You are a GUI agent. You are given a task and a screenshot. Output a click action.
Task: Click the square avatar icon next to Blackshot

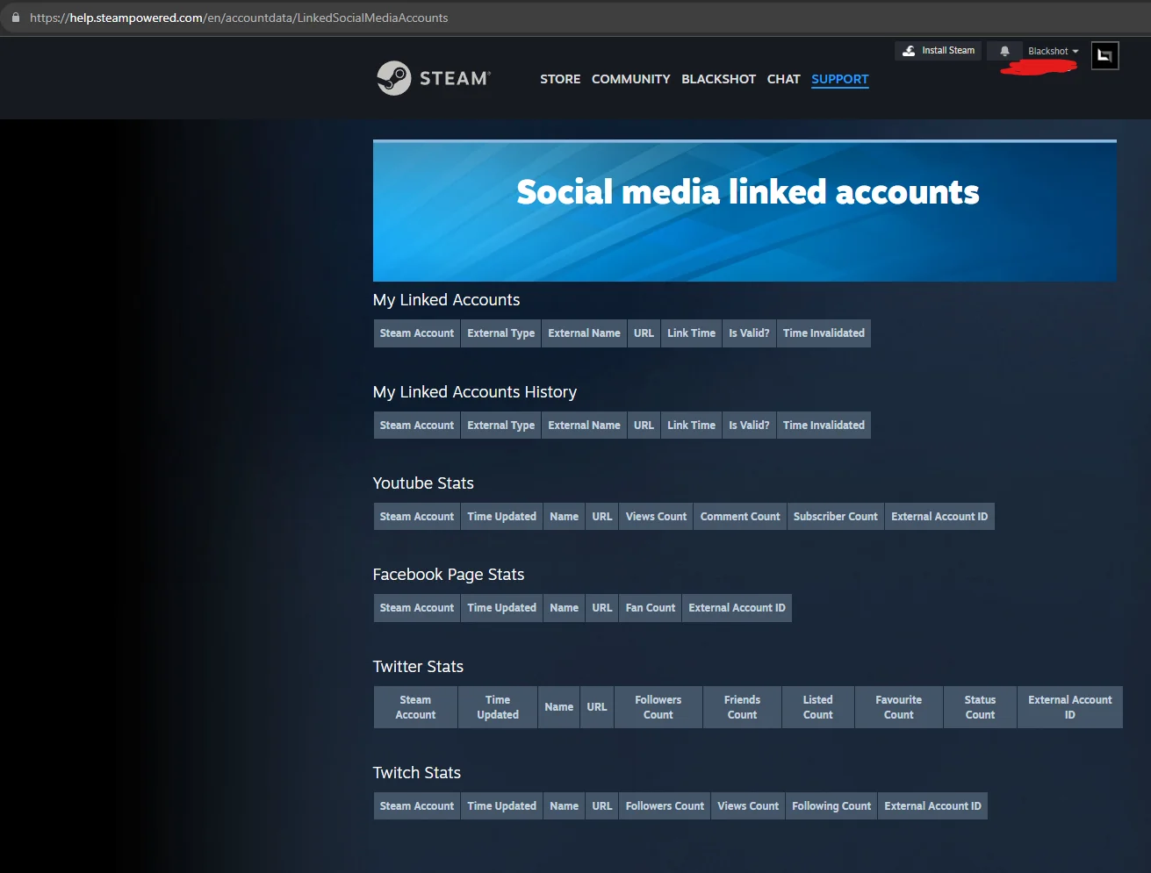(1104, 54)
